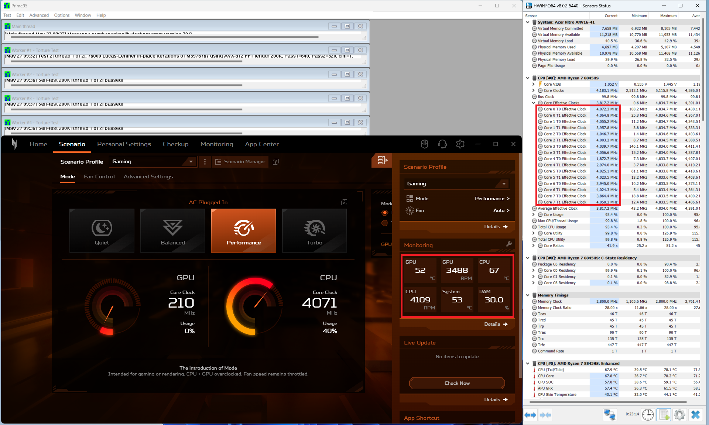The width and height of the screenshot is (709, 425).
Task: Click the info icon beside AC Plugged In
Action: coord(344,202)
